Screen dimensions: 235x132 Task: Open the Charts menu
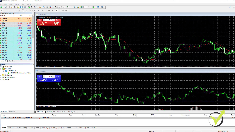tap(17, 4)
